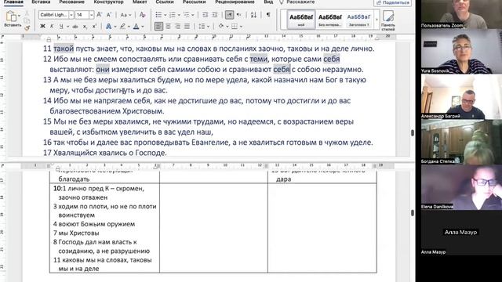
Task: Open the bulleted list dropdown arrow
Action: point(165,15)
